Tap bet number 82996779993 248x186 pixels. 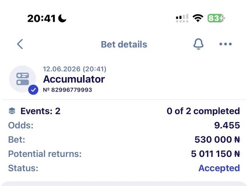point(67,90)
